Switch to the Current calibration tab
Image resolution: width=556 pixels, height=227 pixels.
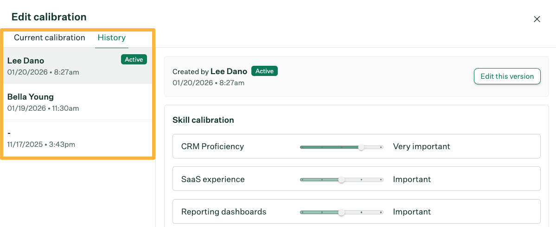point(50,38)
